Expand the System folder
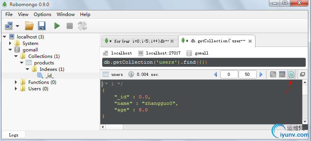The image size is (311, 141). (10, 43)
